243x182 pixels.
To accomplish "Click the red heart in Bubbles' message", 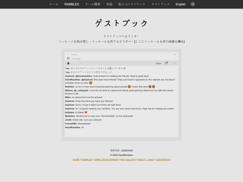I will point(86,112).
